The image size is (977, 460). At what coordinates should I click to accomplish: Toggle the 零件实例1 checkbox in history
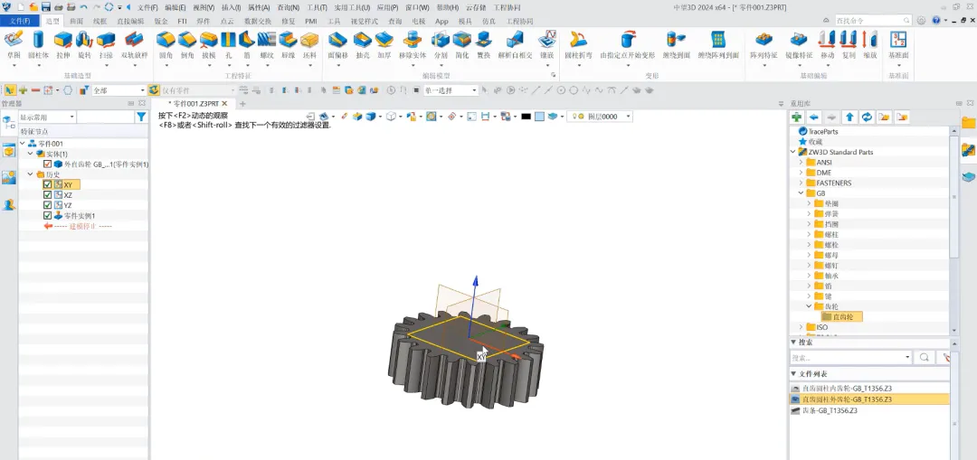tap(48, 216)
